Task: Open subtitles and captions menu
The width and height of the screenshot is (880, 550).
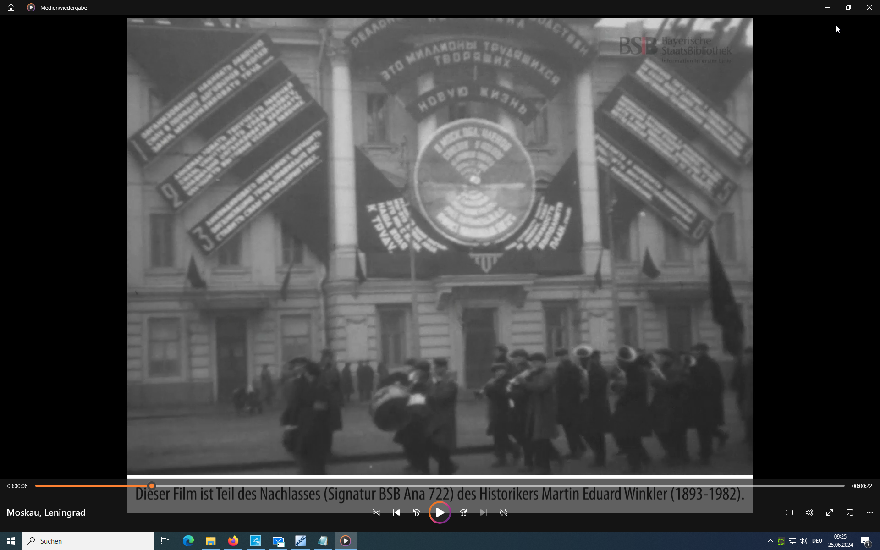Action: 789,512
